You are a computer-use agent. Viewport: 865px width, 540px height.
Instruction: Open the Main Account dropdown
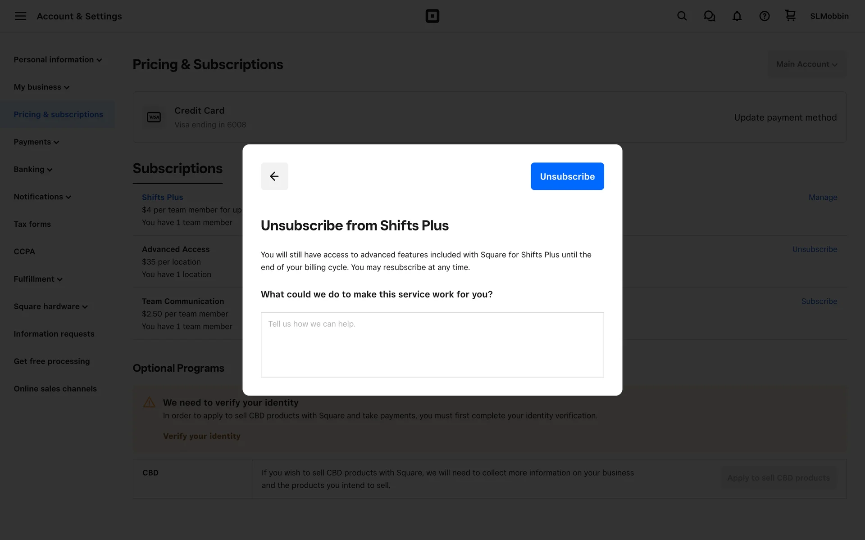807,64
